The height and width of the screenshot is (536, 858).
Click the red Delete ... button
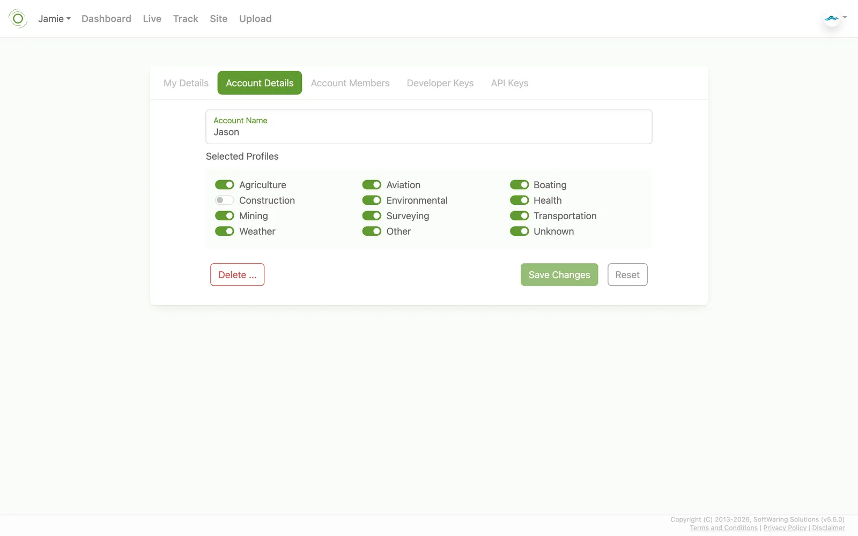coord(237,274)
